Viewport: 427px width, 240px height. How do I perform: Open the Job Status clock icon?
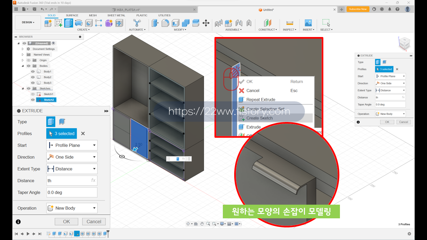click(x=382, y=9)
